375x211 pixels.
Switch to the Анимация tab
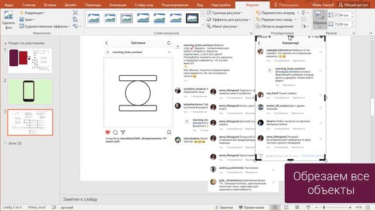click(x=118, y=5)
